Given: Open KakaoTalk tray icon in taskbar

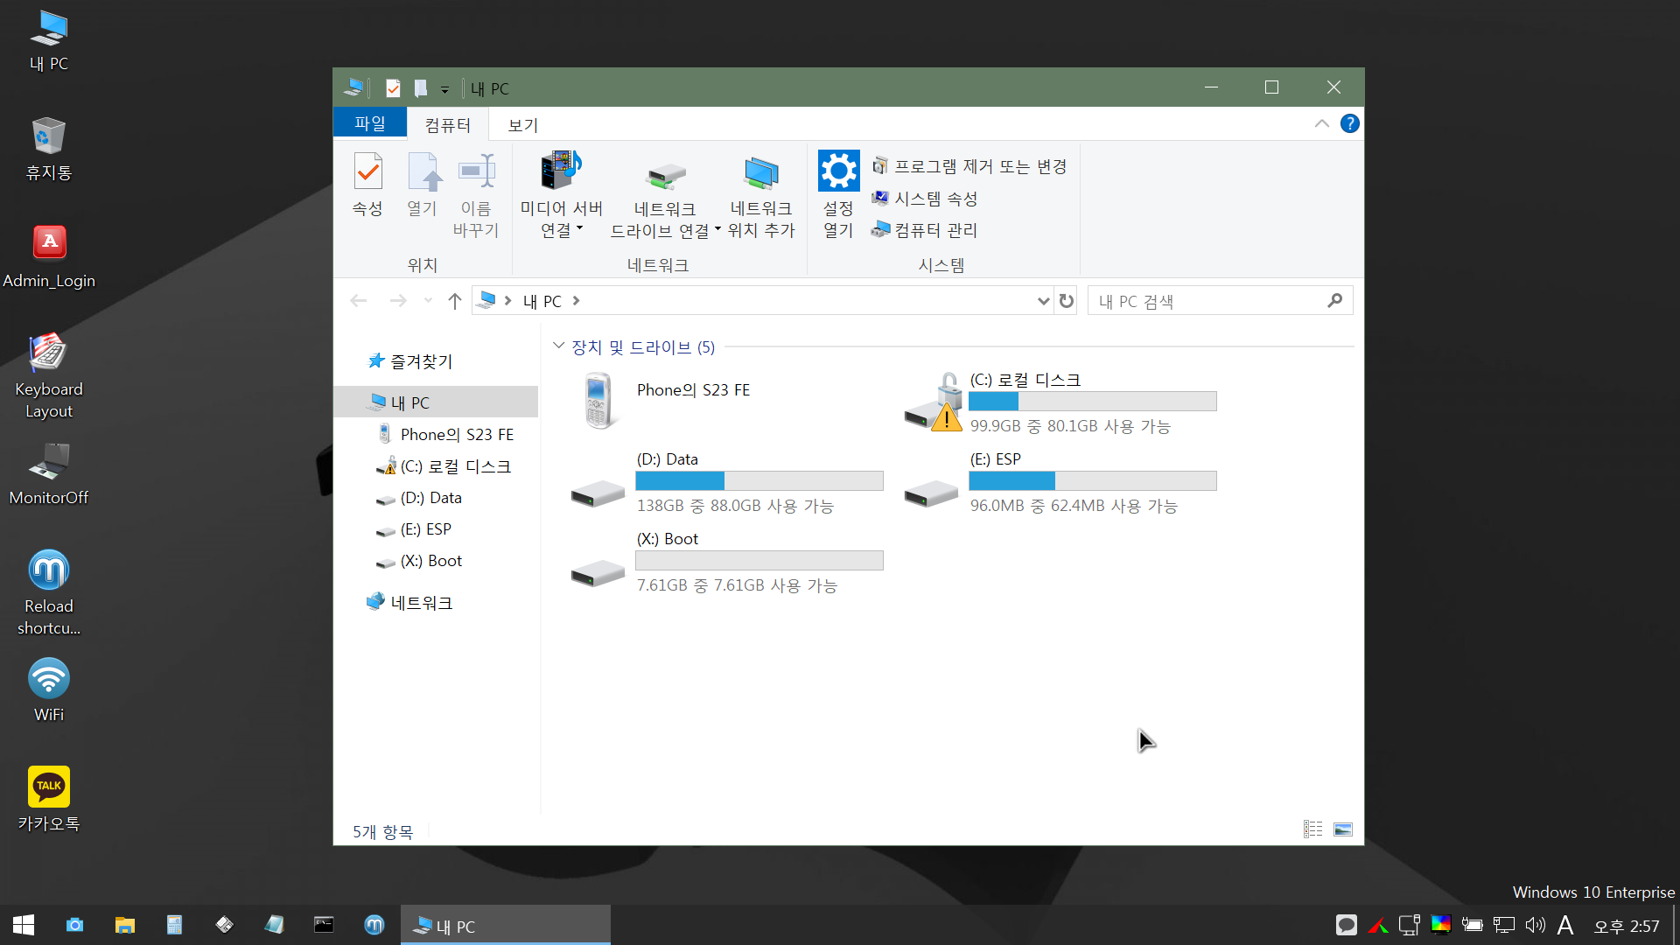Looking at the screenshot, I should 1346,925.
